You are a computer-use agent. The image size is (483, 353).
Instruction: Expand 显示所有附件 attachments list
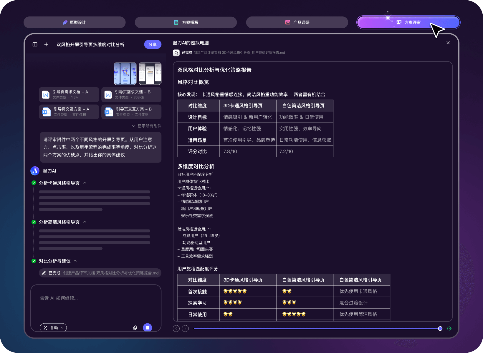[x=146, y=126]
